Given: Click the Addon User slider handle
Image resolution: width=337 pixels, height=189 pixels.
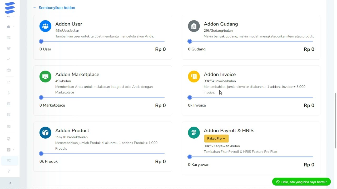Looking at the screenshot, I should (x=41, y=41).
